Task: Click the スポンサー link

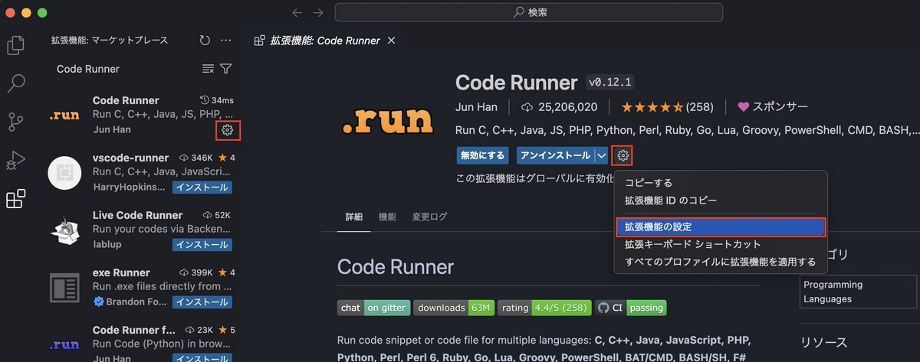Action: click(773, 107)
